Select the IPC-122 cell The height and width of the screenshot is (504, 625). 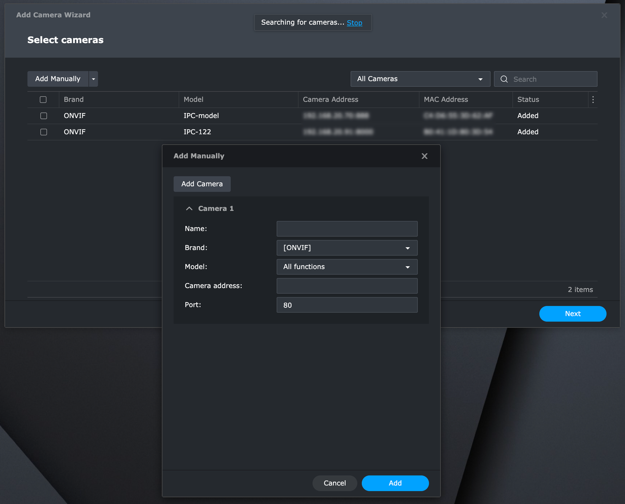coord(197,132)
